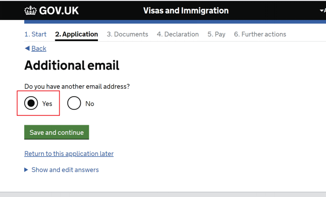
Task: Expand the Show and edit answers triangle
Action: tap(26, 170)
